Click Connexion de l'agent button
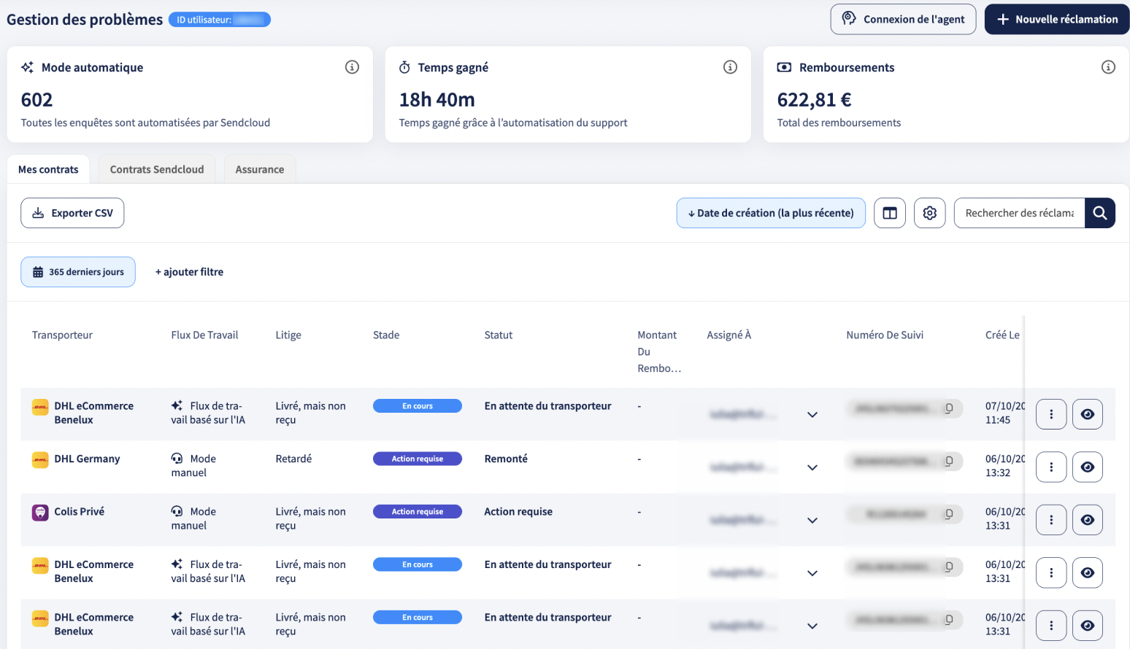 pyautogui.click(x=903, y=19)
